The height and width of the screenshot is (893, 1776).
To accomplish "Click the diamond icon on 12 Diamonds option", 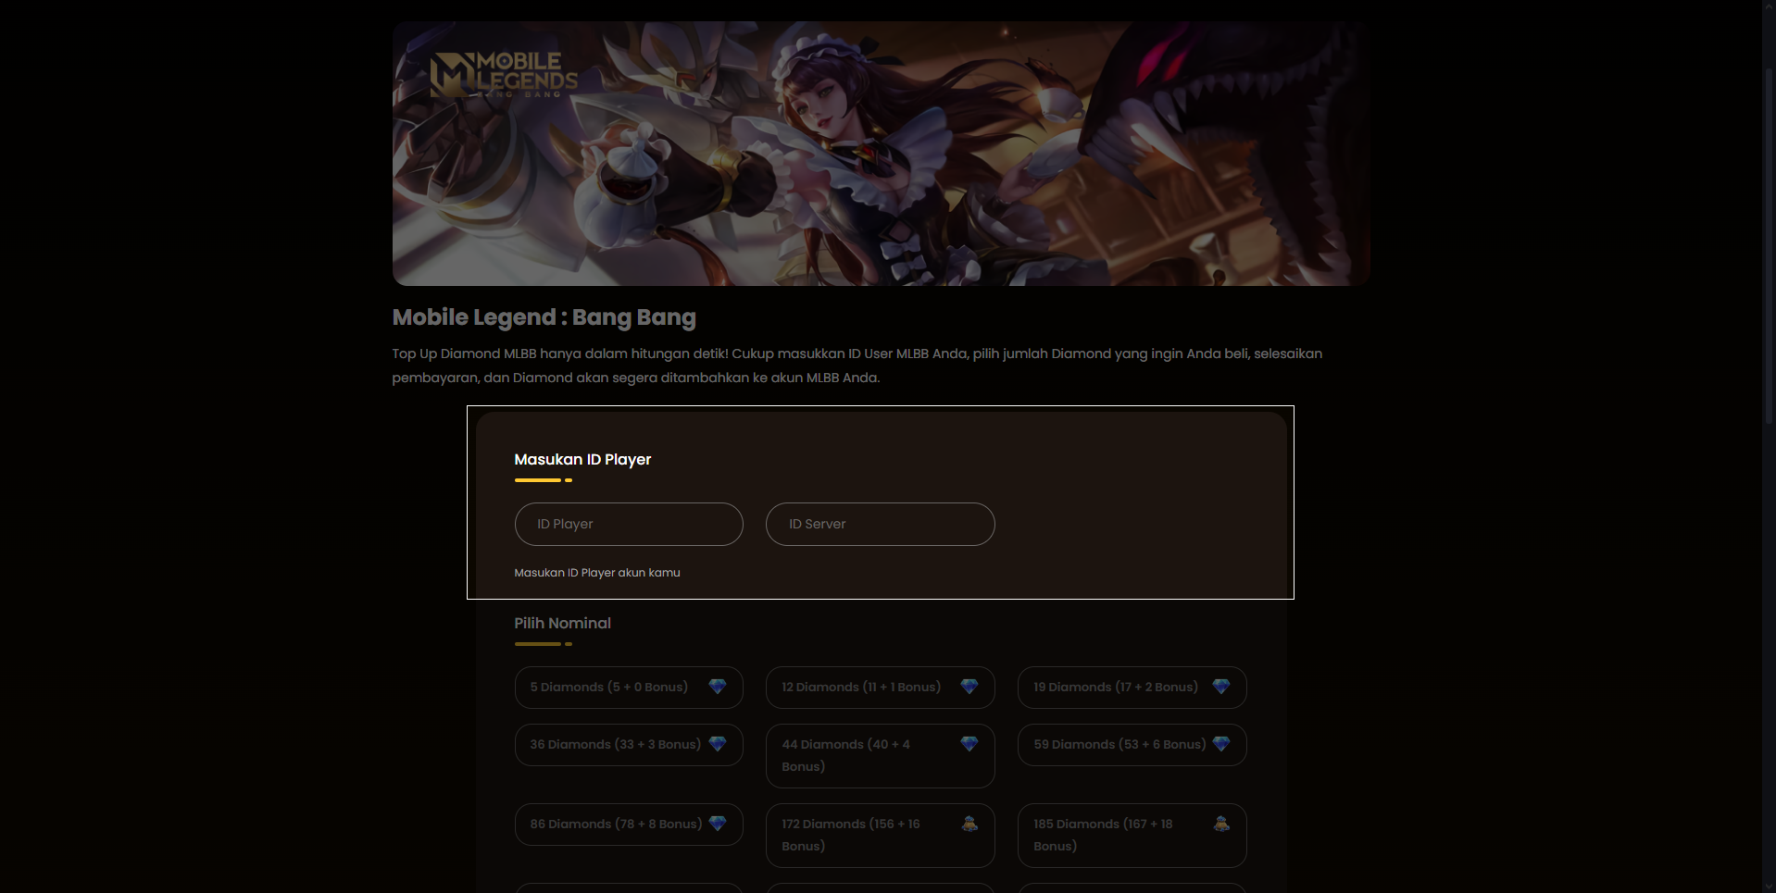I will point(969,687).
